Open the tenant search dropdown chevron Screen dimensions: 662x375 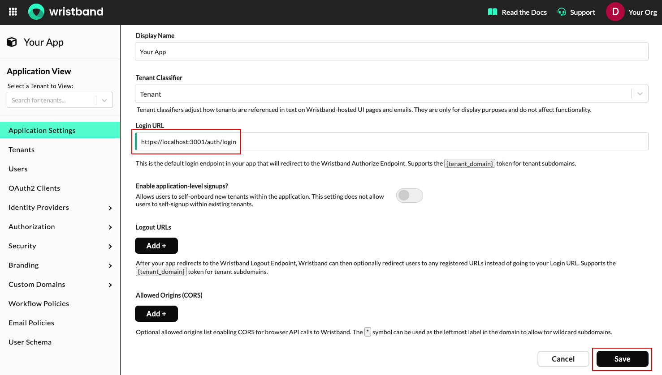[x=104, y=100]
